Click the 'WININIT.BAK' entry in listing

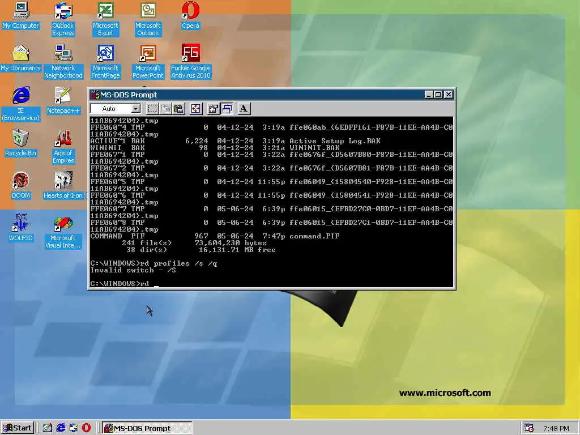[x=314, y=148]
